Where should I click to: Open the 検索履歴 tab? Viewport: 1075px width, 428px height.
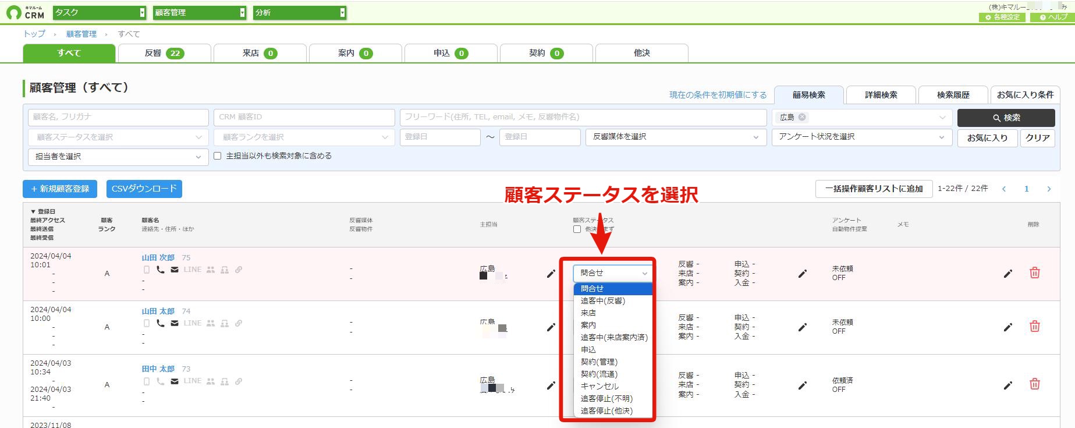click(953, 95)
